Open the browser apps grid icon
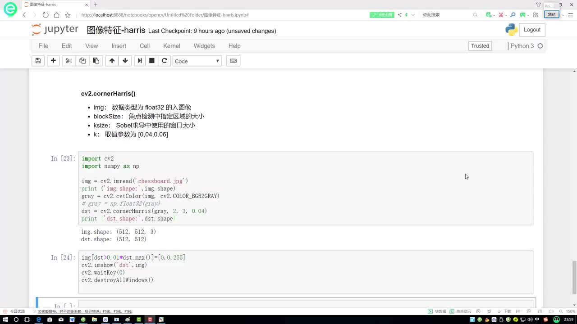The height and width of the screenshot is (324, 577). [536, 15]
